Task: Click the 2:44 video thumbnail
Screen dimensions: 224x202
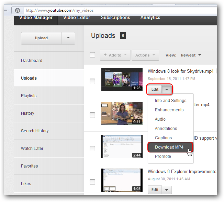Action: [x=122, y=147]
